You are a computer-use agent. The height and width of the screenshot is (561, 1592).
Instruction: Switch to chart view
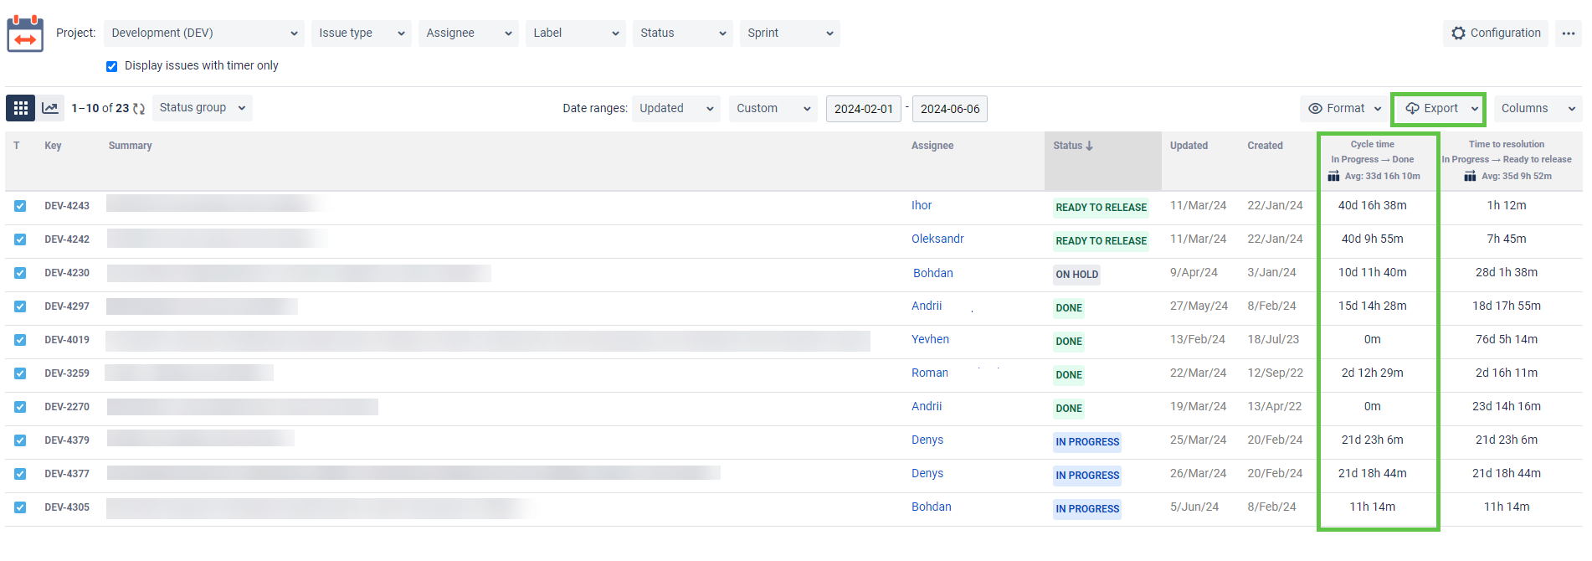click(x=50, y=108)
